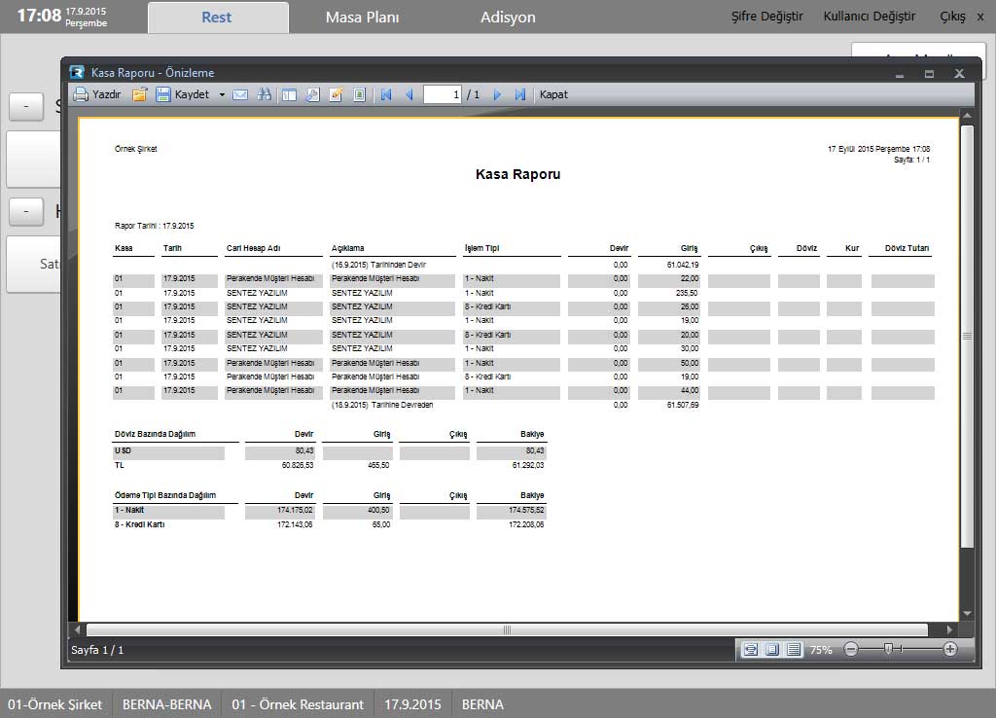Click the watermark page icon
Image resolution: width=996 pixels, height=718 pixels.
tap(360, 94)
